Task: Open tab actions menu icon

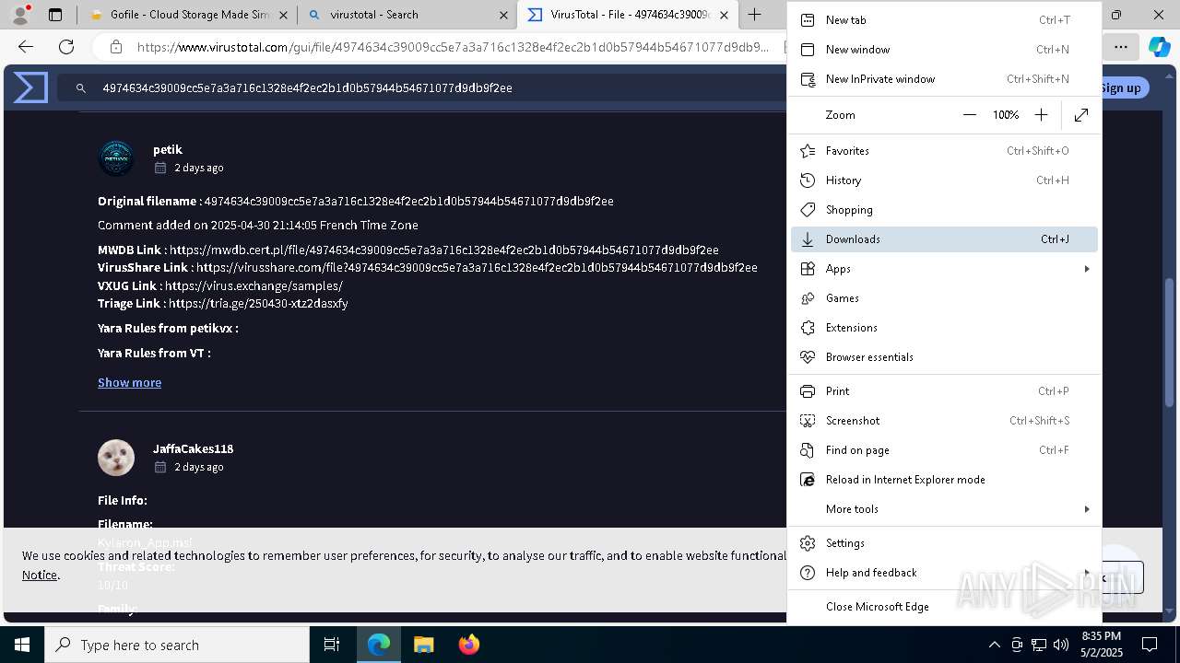Action: [55, 15]
